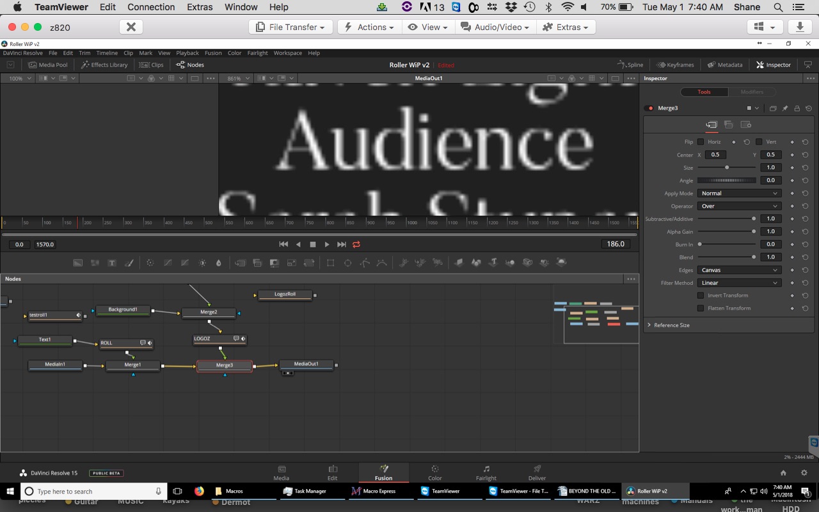
Task: Add a Background tool from the toolbar
Action: (x=77, y=262)
